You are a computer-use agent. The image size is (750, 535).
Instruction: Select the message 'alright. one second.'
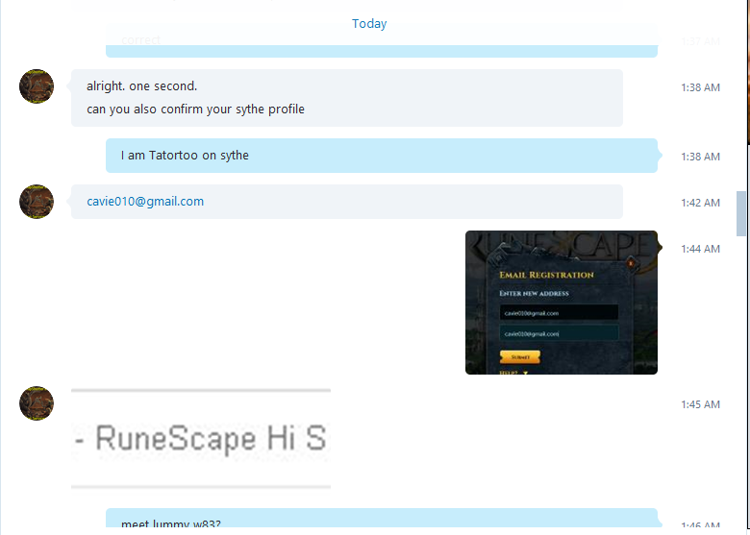[142, 86]
